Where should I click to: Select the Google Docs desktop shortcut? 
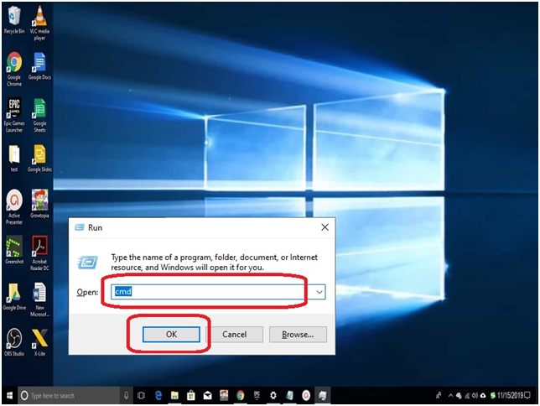pyautogui.click(x=39, y=66)
